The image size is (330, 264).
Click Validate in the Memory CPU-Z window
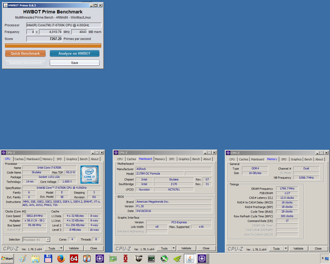click(x=298, y=249)
